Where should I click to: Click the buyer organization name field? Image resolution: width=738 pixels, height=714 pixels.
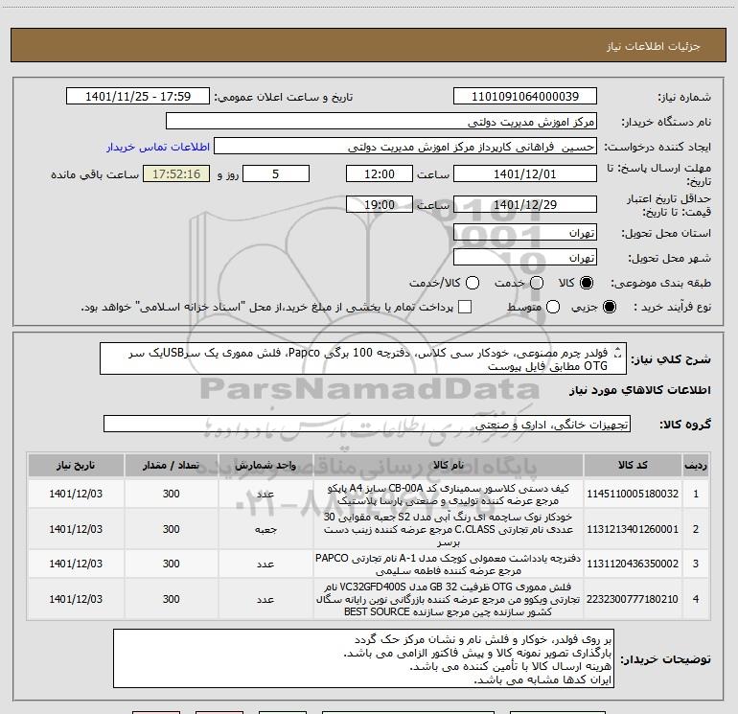[x=381, y=122]
